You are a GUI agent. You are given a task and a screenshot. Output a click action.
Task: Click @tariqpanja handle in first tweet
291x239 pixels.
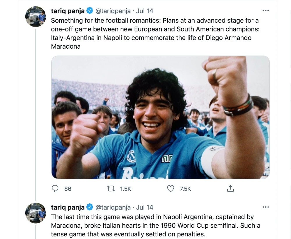click(113, 11)
